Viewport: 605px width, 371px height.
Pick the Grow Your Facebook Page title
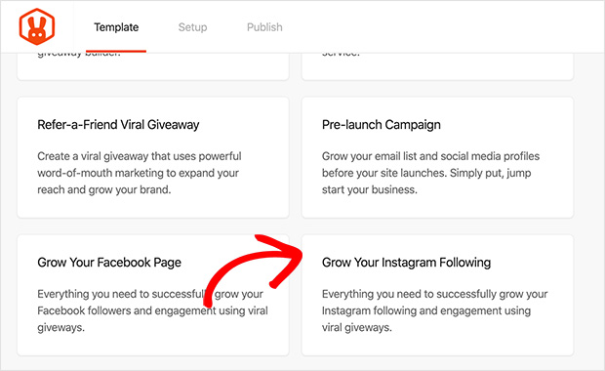click(109, 263)
